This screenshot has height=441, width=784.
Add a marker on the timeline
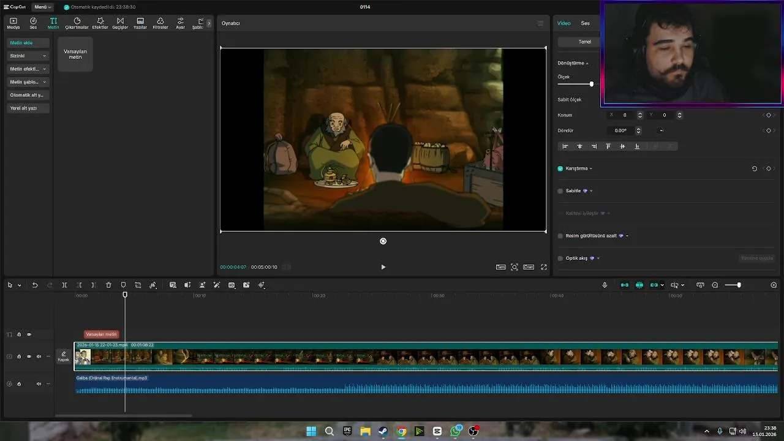point(123,285)
